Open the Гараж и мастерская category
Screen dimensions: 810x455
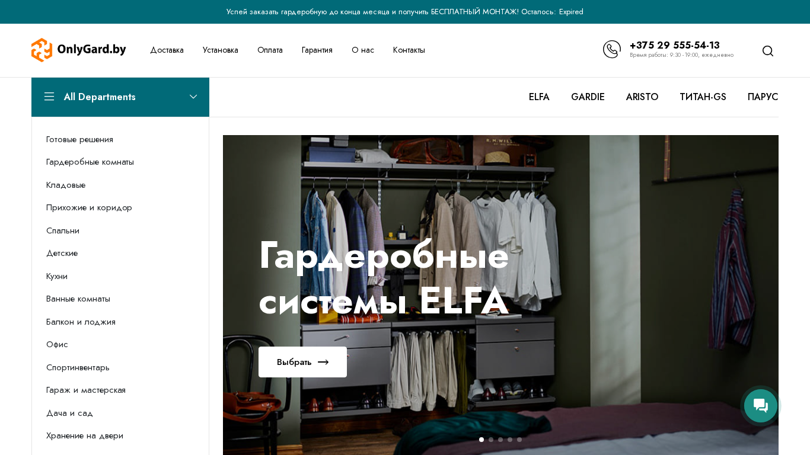coord(86,390)
